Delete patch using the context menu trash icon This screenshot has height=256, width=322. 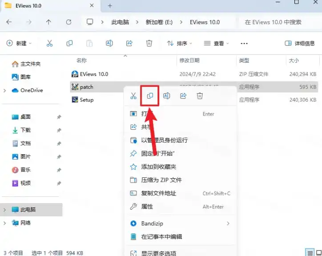point(200,96)
